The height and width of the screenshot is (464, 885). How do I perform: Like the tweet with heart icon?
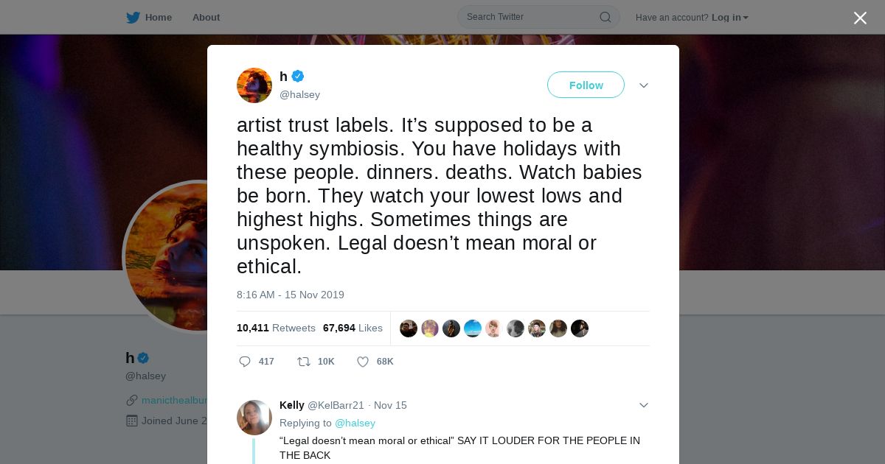pos(363,362)
